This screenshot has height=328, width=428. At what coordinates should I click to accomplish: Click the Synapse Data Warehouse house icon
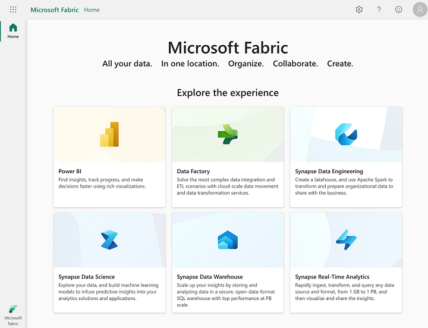click(x=228, y=240)
